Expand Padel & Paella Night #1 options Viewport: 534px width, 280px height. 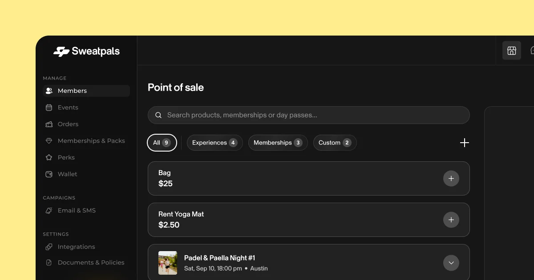(451, 263)
